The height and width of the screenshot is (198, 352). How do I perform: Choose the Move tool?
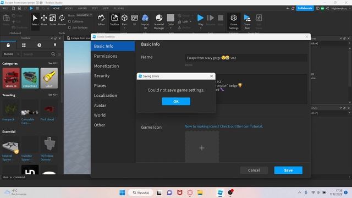[x=44, y=20]
